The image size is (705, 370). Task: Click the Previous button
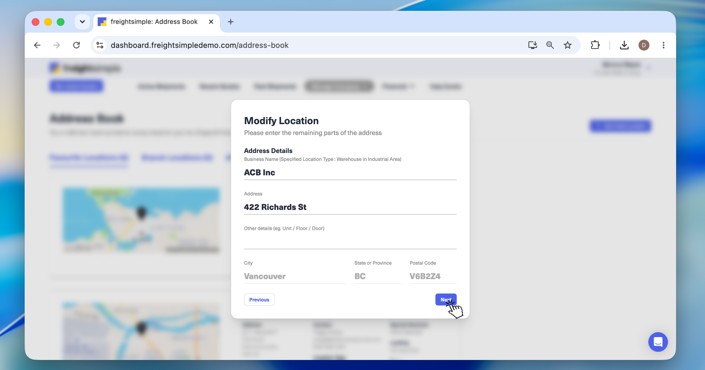click(259, 300)
